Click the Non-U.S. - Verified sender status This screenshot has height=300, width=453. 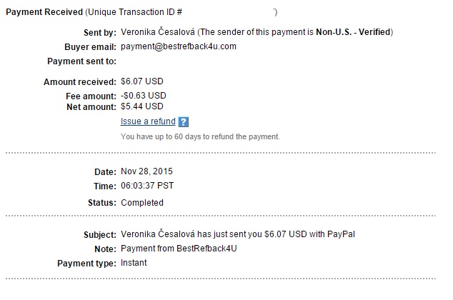tap(353, 32)
